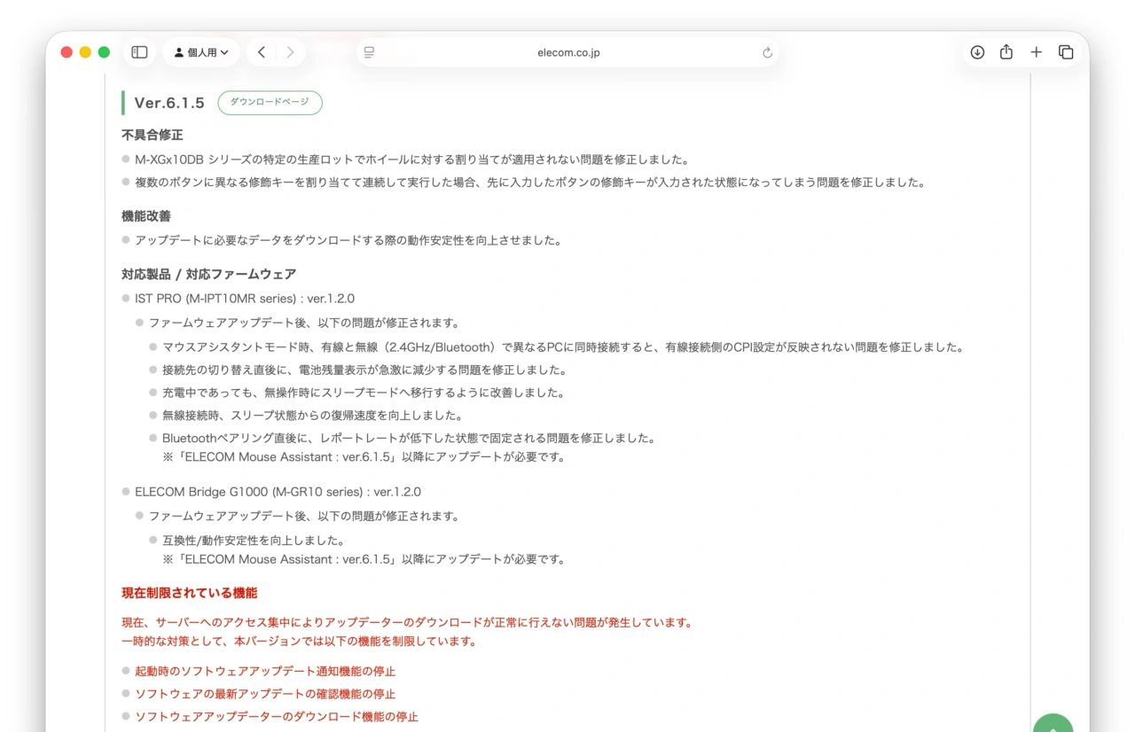Click the 接続先の切り替え直後に line
The height and width of the screenshot is (732, 1135).
point(364,370)
